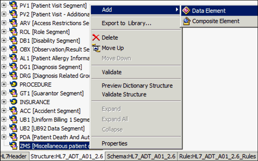Select Validate in the context menu

pos(112,72)
